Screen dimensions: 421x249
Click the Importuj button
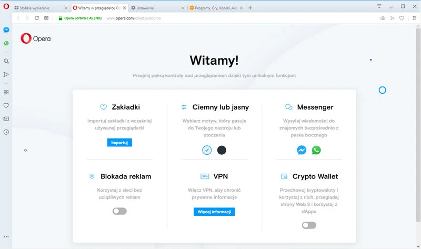point(119,143)
